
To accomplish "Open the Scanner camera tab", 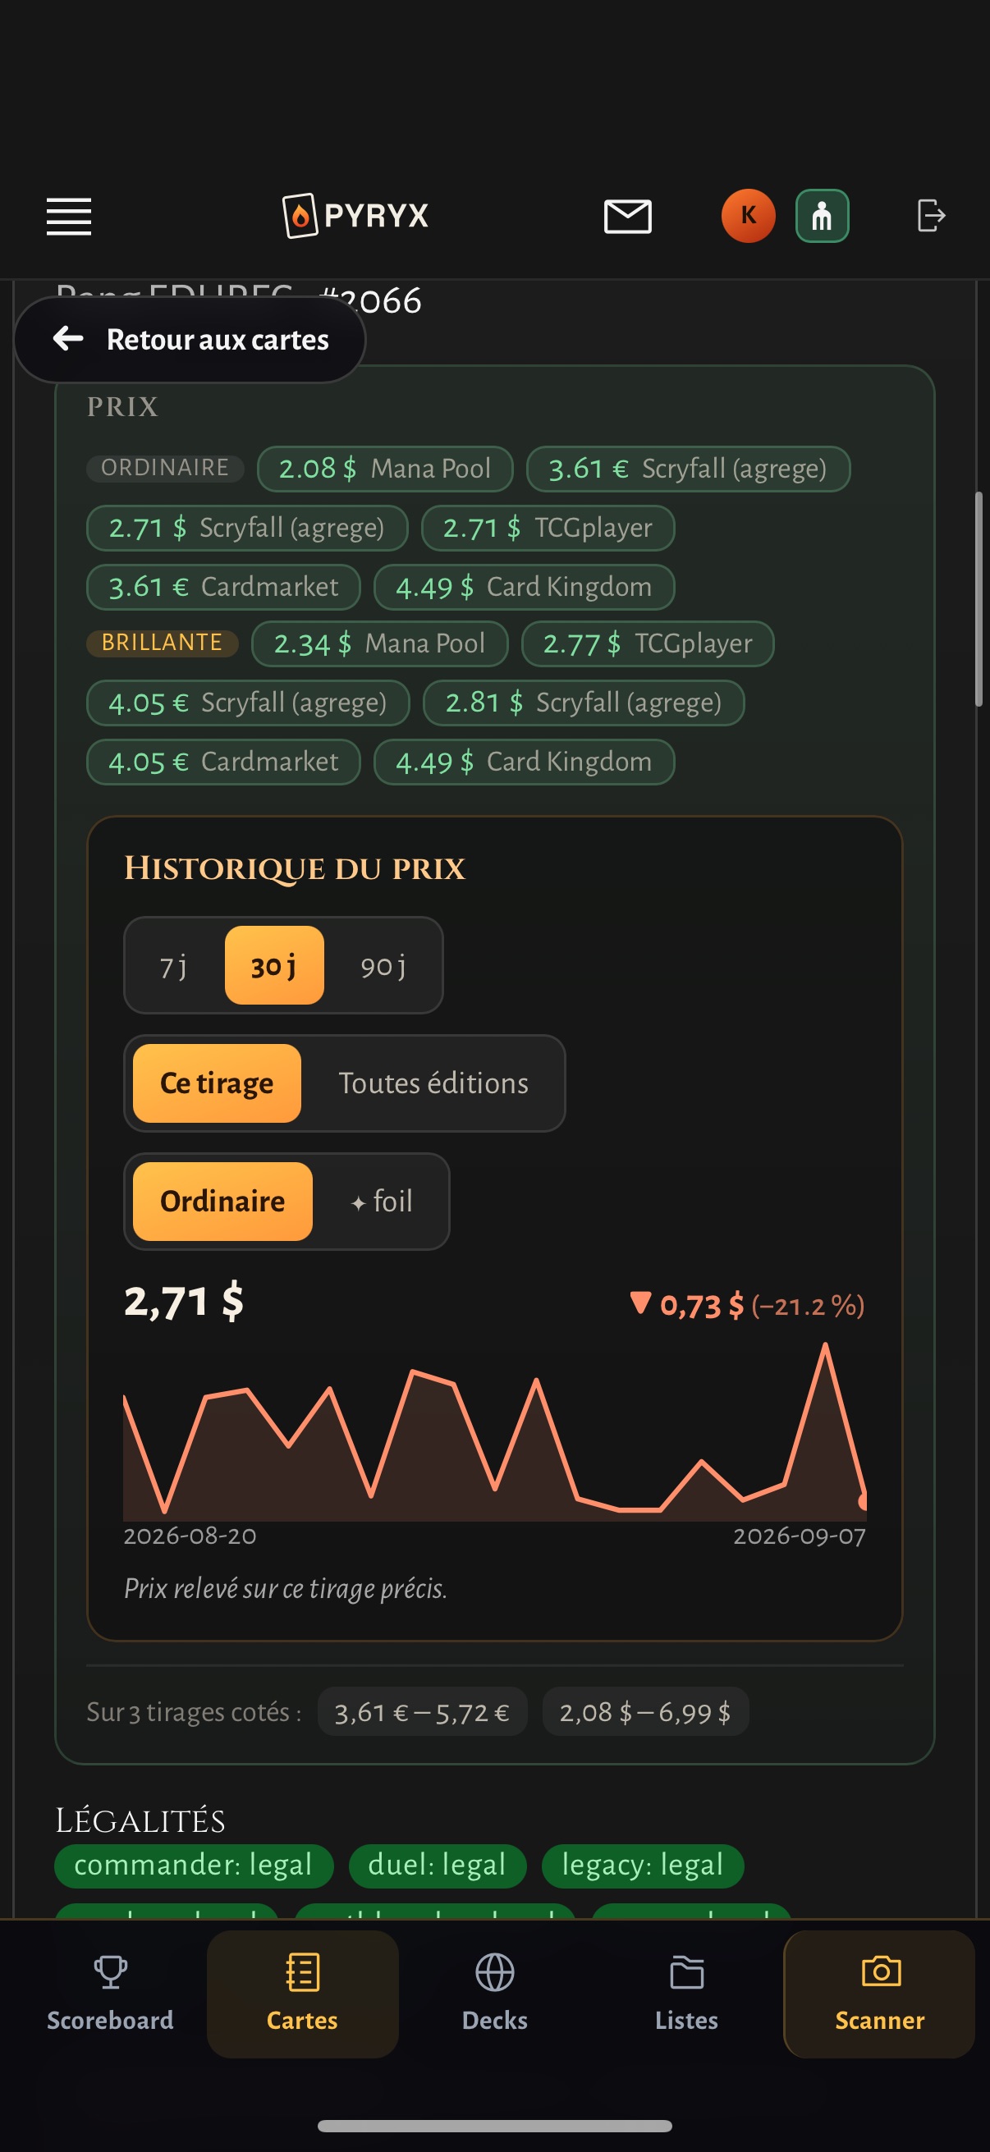I will tap(879, 1994).
